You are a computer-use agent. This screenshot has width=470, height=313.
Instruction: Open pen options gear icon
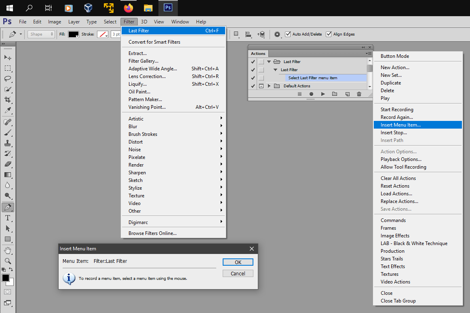tap(278, 34)
